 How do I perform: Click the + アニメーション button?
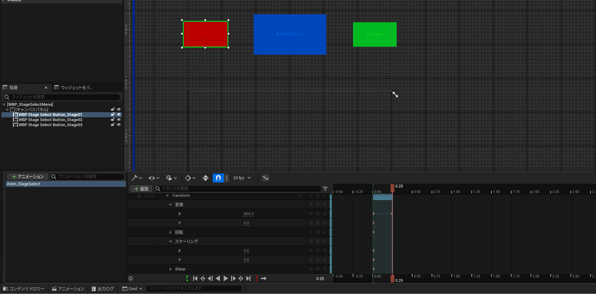tap(28, 176)
